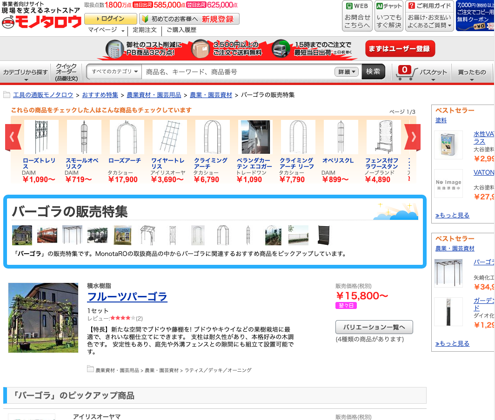Click the pergola bestseller image in sidebar

[448, 273]
